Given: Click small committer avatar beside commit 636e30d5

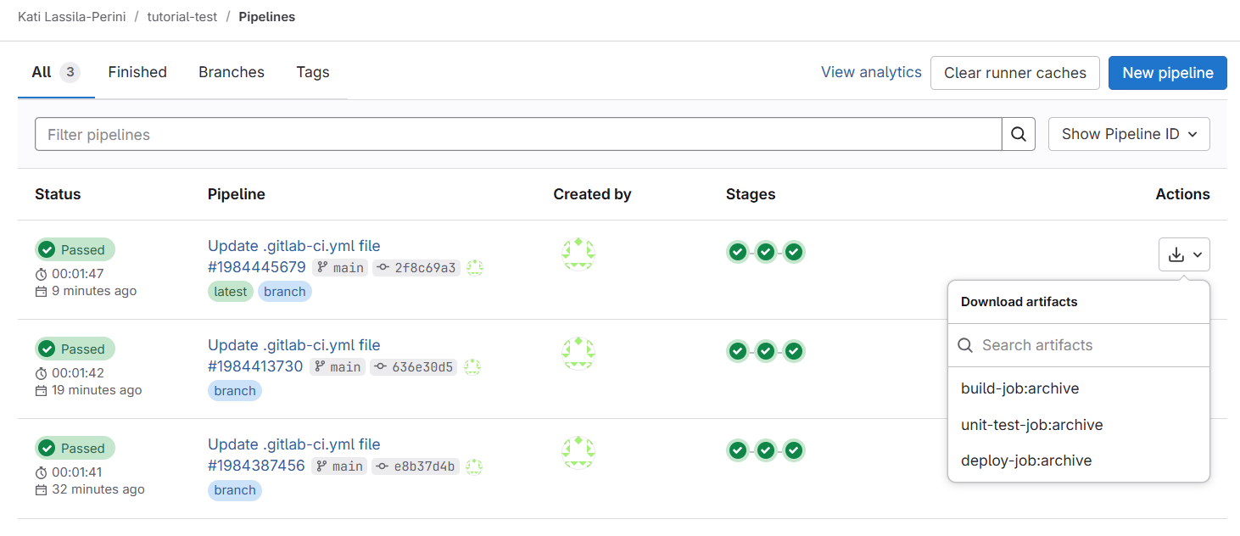Looking at the screenshot, I should [472, 367].
